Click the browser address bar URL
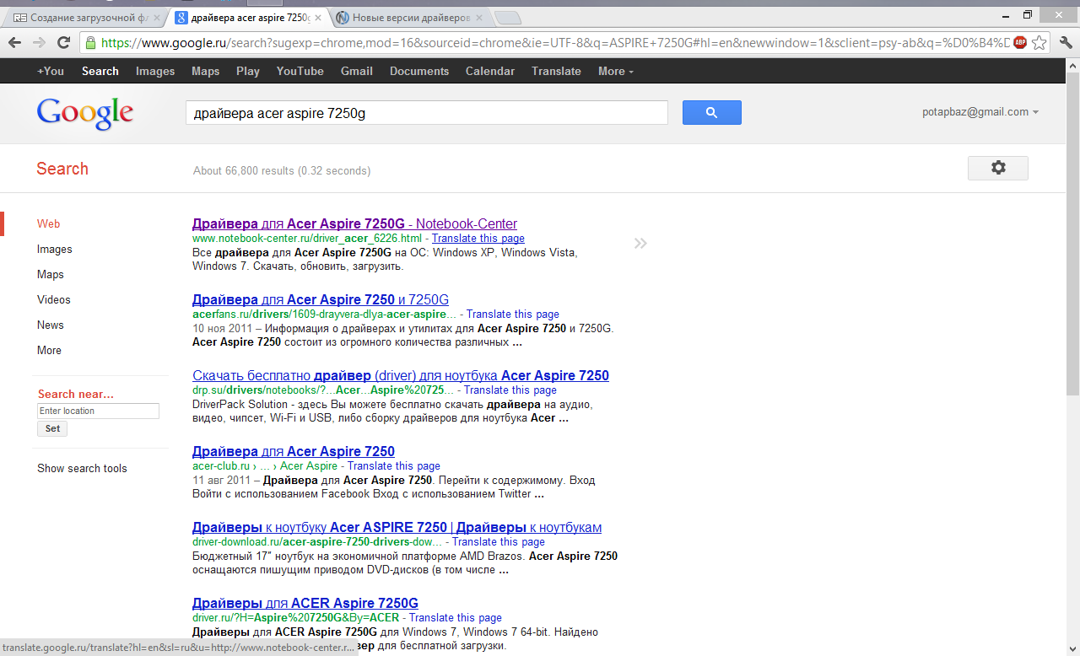 click(x=554, y=42)
